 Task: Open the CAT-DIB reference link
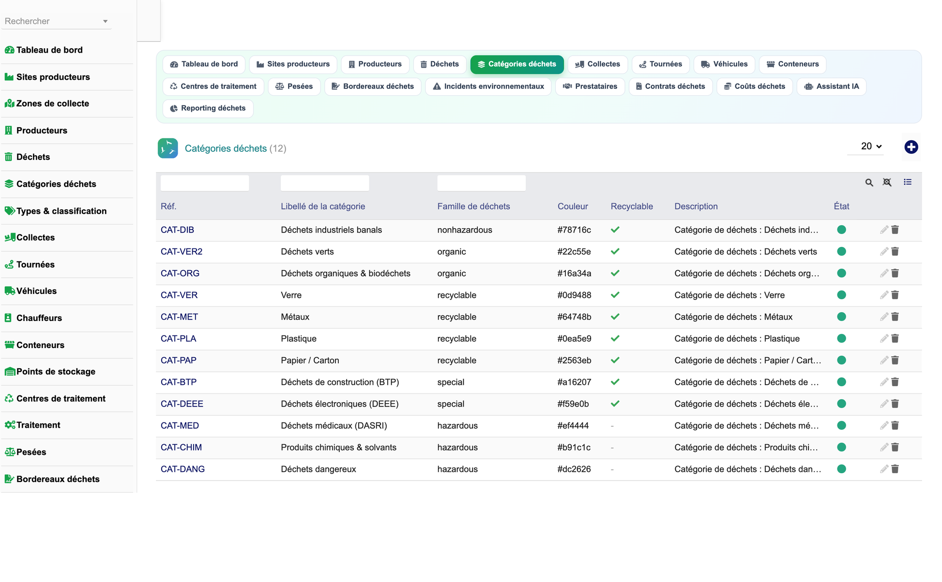(177, 230)
